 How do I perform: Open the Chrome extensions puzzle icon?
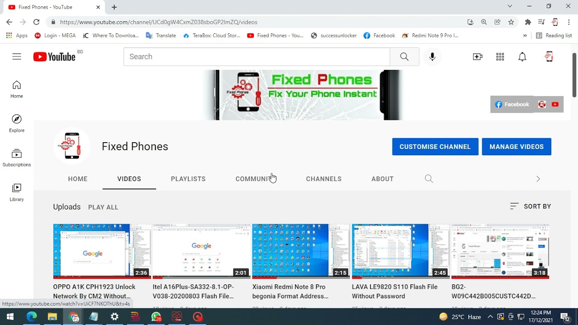pyautogui.click(x=528, y=22)
